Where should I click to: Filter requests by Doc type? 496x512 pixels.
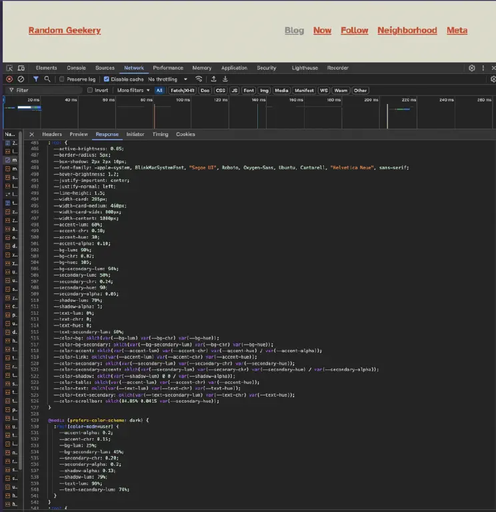coord(205,91)
